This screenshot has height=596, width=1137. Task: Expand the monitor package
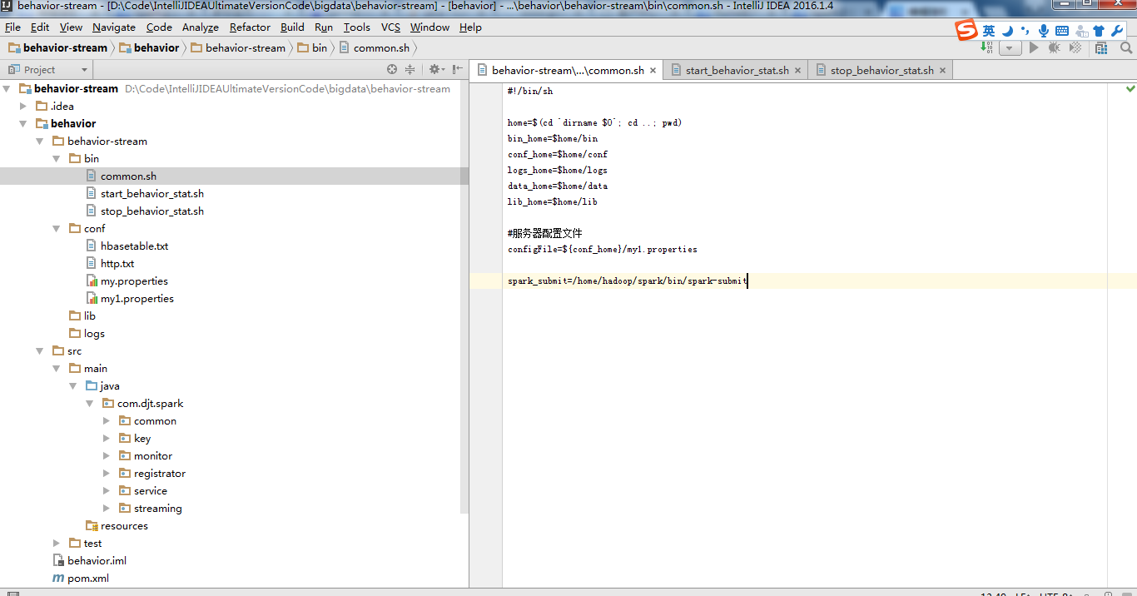coord(107,456)
